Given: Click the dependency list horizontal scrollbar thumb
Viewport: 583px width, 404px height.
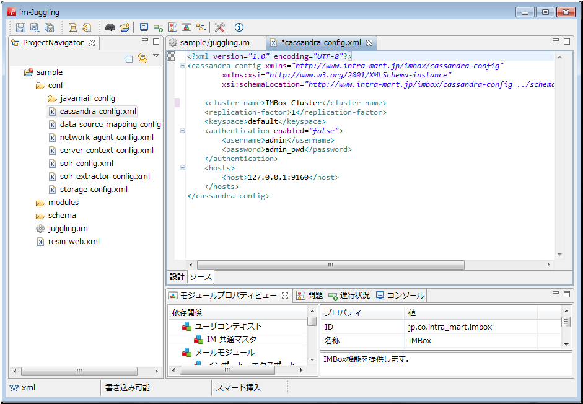Looking at the screenshot, I should pyautogui.click(x=227, y=370).
